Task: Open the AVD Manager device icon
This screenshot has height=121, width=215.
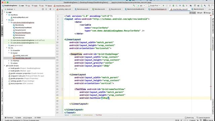Action: (202, 6)
